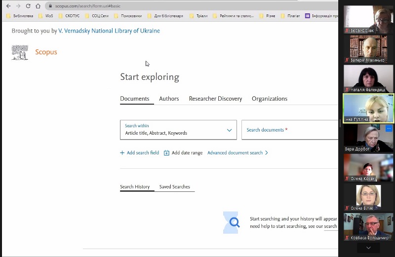The image size is (395, 257).
Task: Click muted mic icon on Олена Білик
Action: pos(347,208)
